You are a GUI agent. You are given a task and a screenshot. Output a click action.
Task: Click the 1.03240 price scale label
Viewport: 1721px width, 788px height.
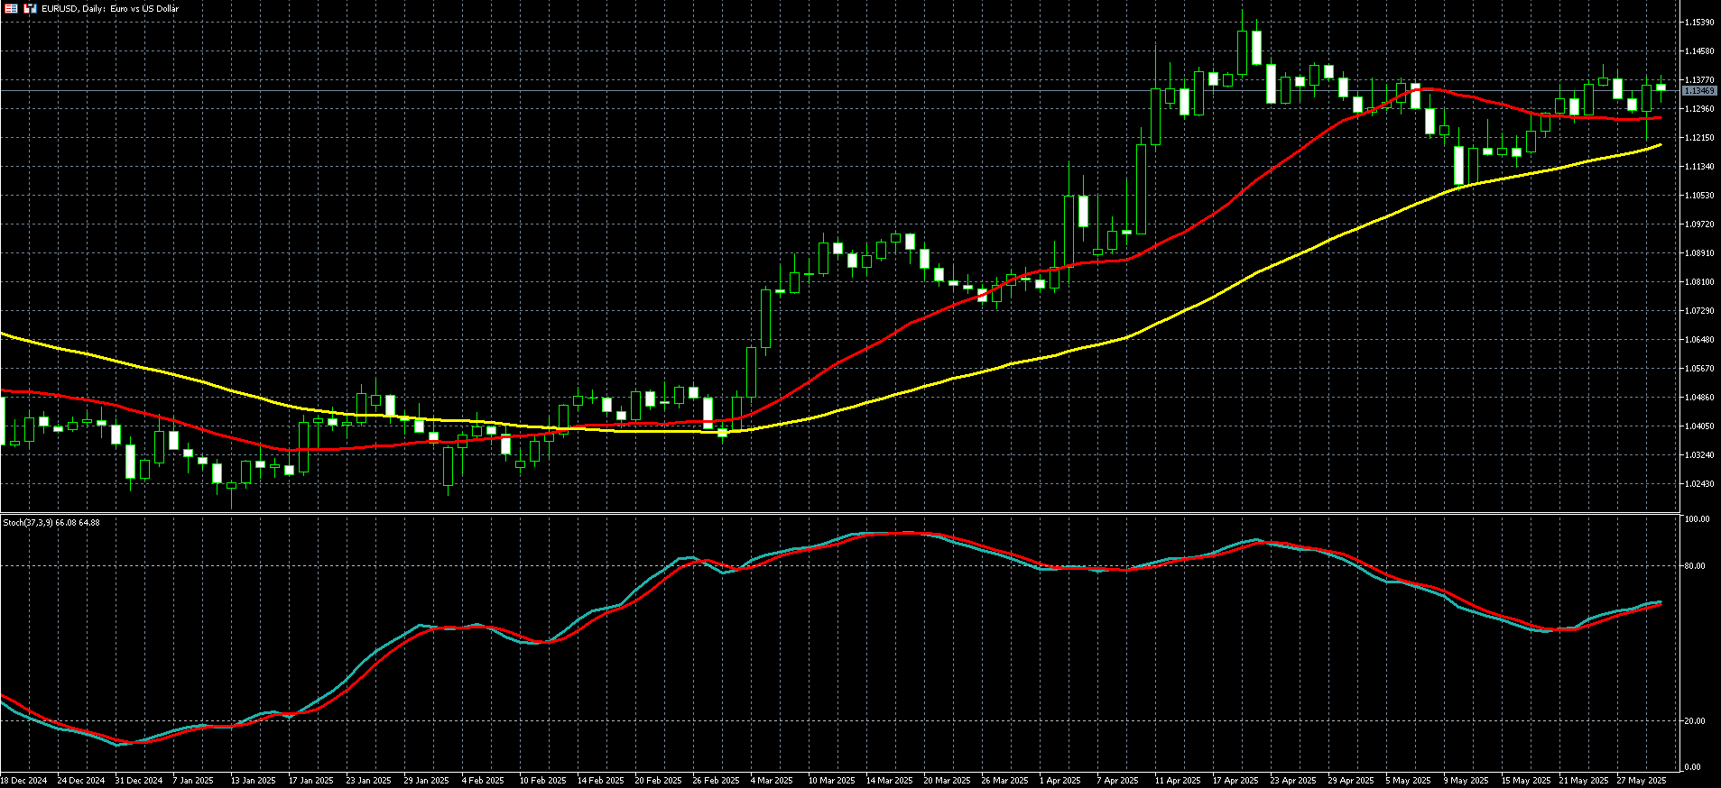1699,455
